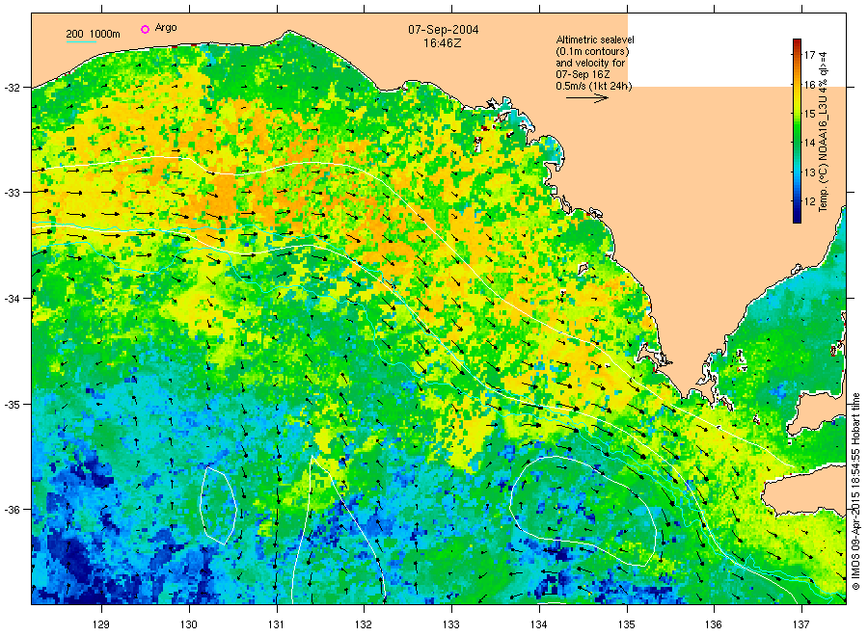Click the velocity scale reference arrow

click(586, 98)
